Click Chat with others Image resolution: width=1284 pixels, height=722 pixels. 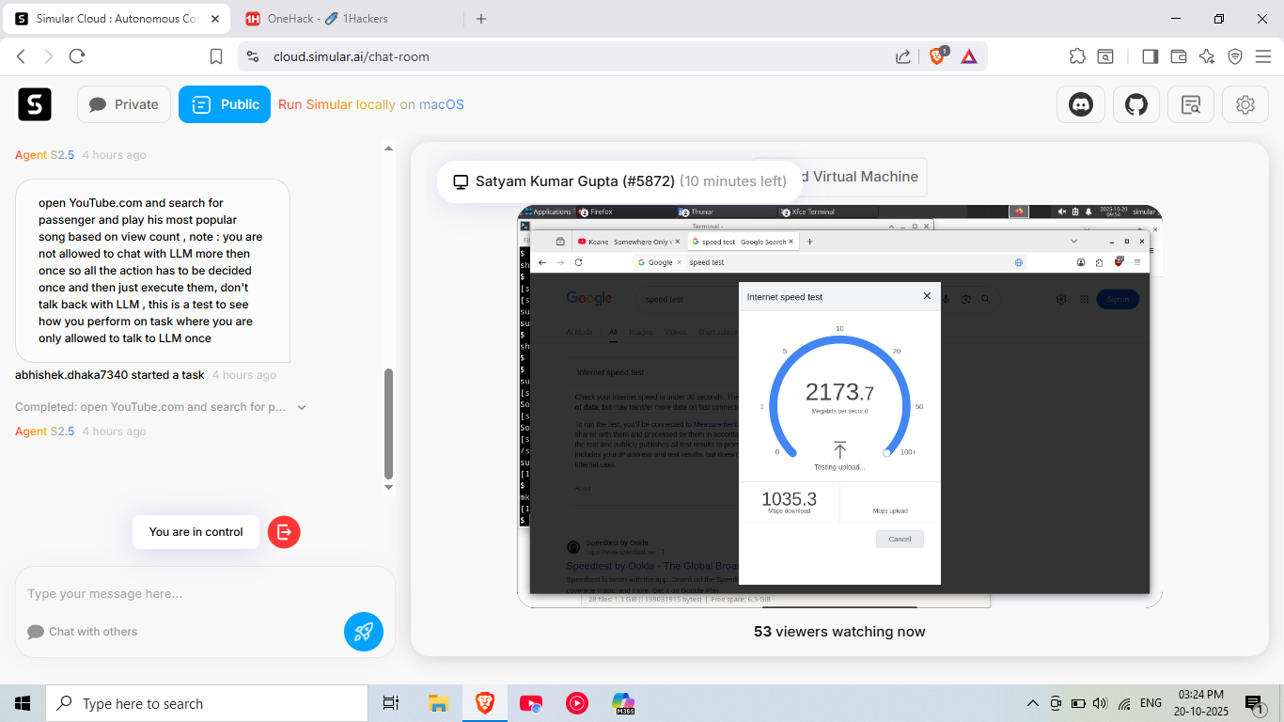tap(92, 632)
